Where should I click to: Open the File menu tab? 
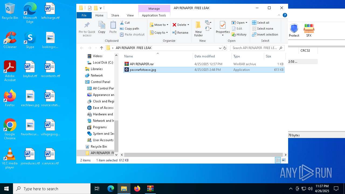[84, 15]
